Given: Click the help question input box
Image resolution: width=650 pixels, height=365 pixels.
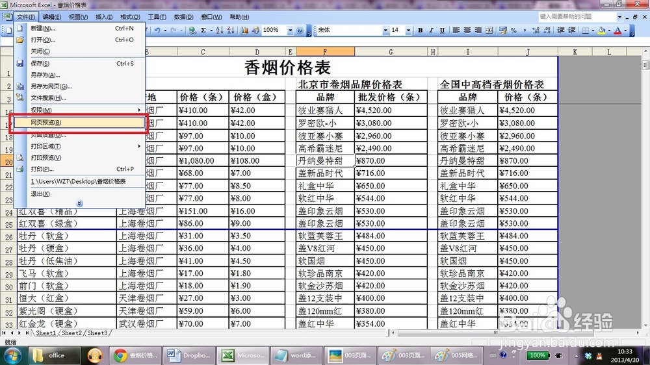Looking at the screenshot, I should coord(577,17).
